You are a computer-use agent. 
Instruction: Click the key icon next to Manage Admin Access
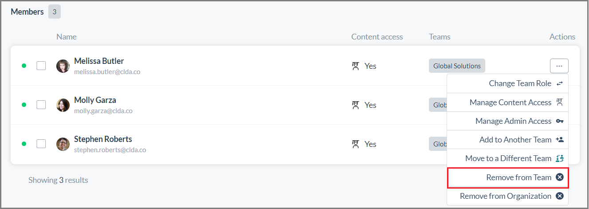(560, 121)
